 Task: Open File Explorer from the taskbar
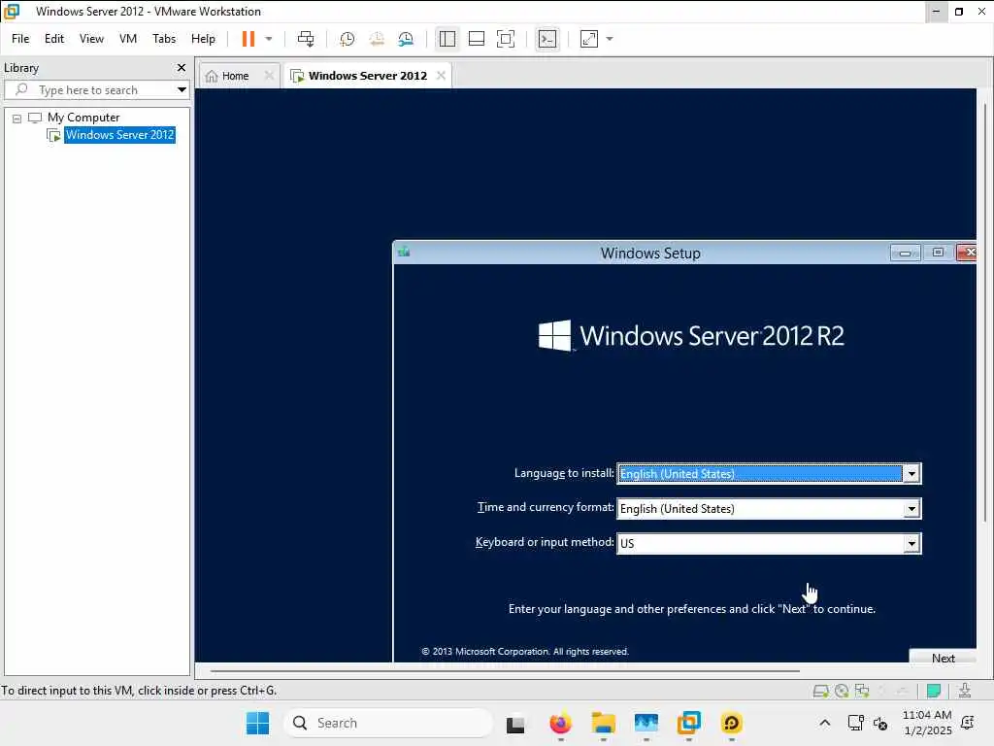[x=604, y=723]
